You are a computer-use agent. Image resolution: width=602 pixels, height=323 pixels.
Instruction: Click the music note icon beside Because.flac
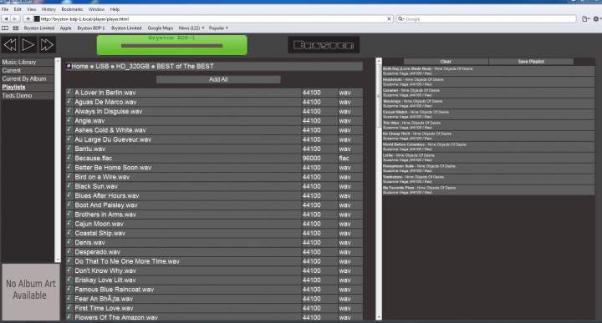(69, 158)
